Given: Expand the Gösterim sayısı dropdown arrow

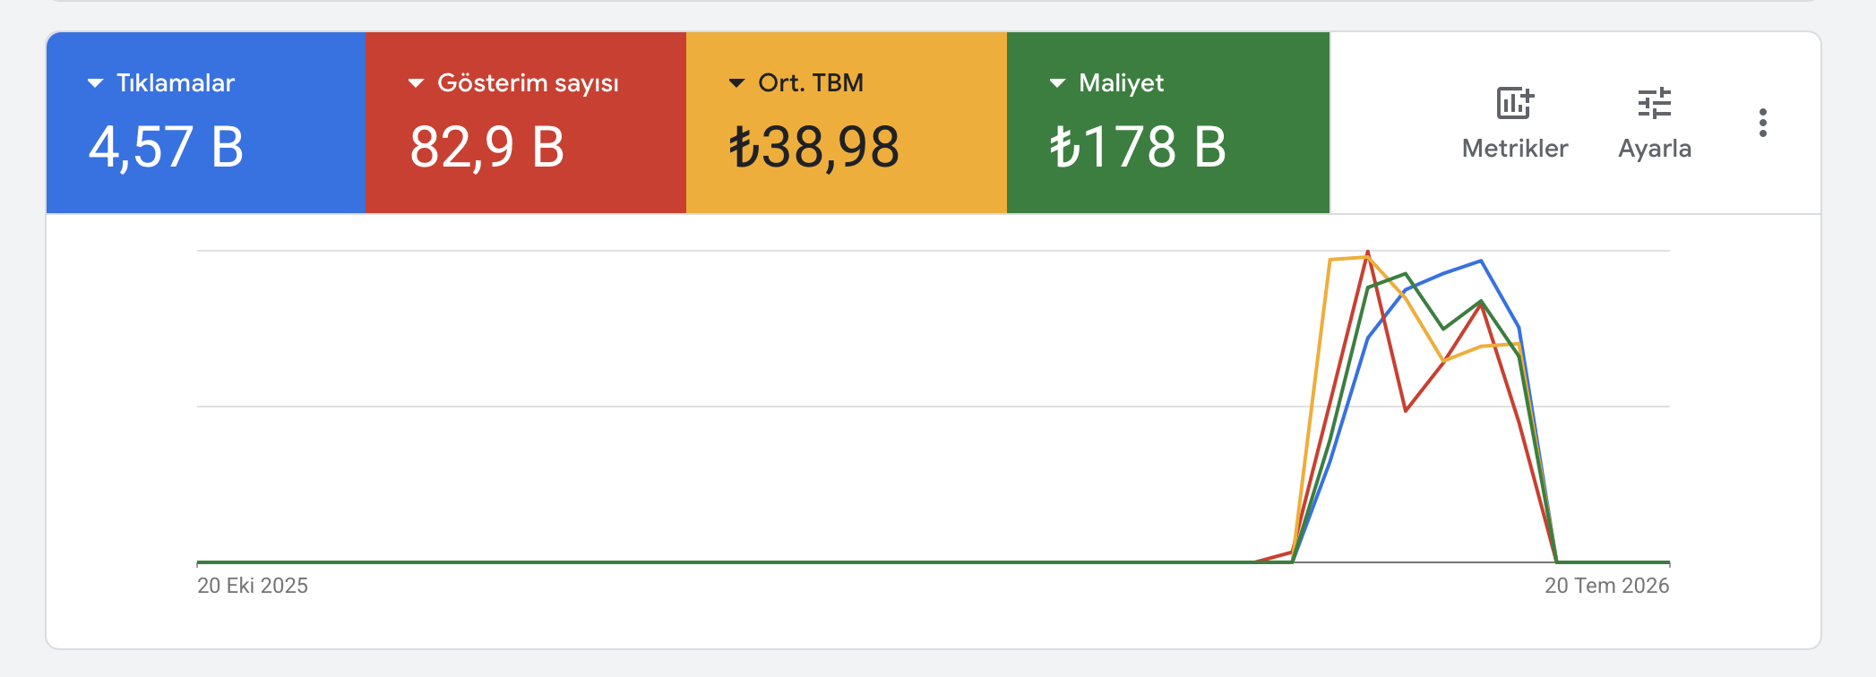Looking at the screenshot, I should [x=416, y=83].
